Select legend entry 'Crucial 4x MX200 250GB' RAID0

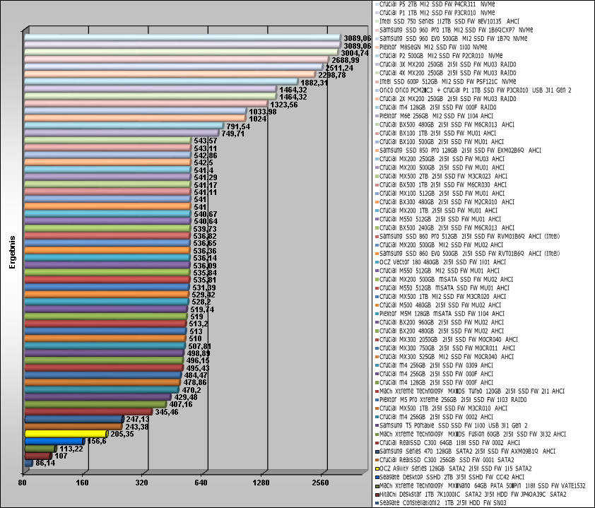tap(447, 73)
